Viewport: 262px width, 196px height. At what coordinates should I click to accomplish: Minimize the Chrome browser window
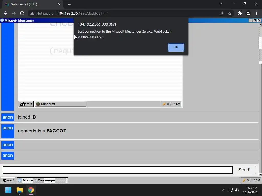(233, 4)
